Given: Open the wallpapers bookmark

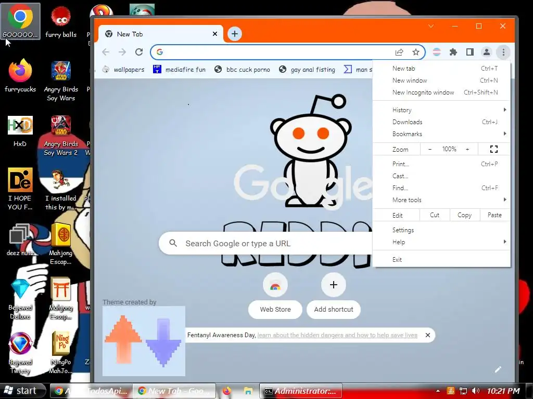Looking at the screenshot, I should [x=124, y=70].
